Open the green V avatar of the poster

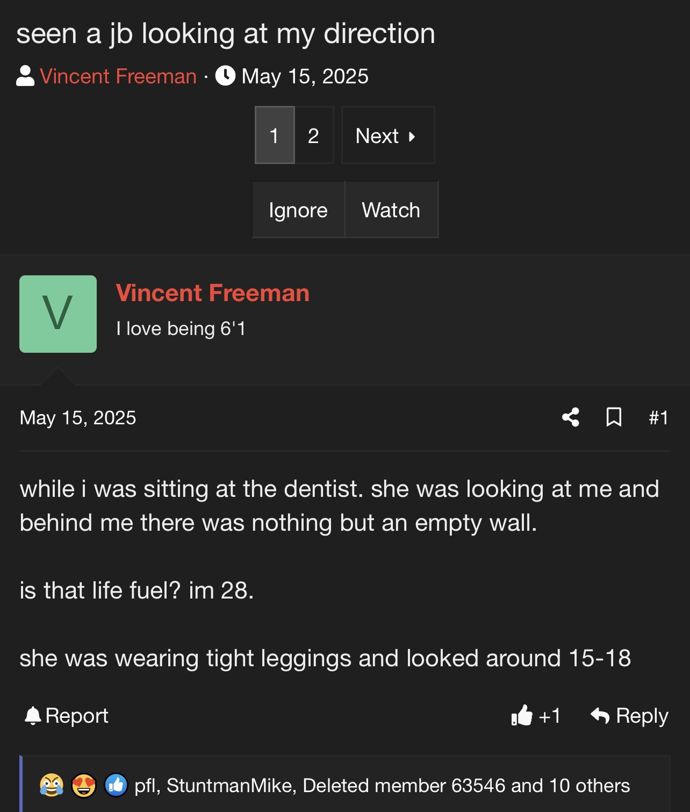[x=58, y=314]
